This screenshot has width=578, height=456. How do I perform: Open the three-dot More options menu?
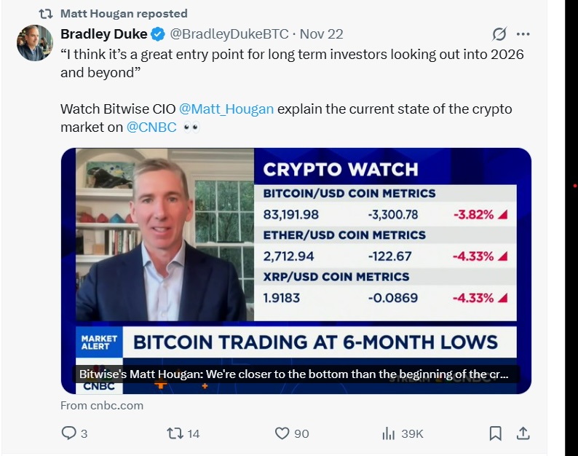(523, 34)
